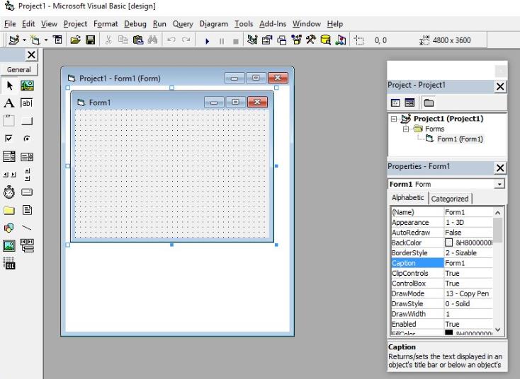Open Project Explorer from toolbar
Screen dimensions: 520x379
pyautogui.click(x=252, y=40)
